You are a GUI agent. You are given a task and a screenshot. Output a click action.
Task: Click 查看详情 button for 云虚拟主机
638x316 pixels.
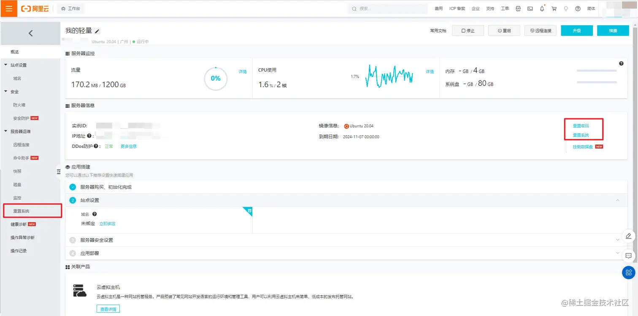coord(108,309)
